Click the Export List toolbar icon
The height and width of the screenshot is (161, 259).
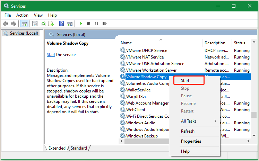point(51,24)
